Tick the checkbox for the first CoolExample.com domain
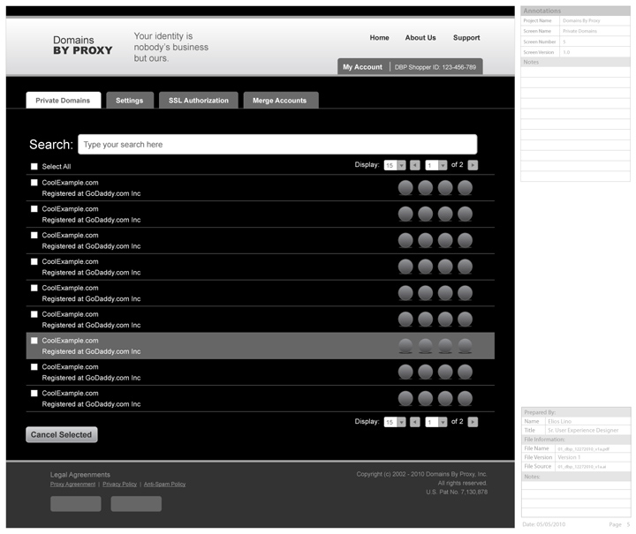The width and height of the screenshot is (636, 534). point(34,183)
